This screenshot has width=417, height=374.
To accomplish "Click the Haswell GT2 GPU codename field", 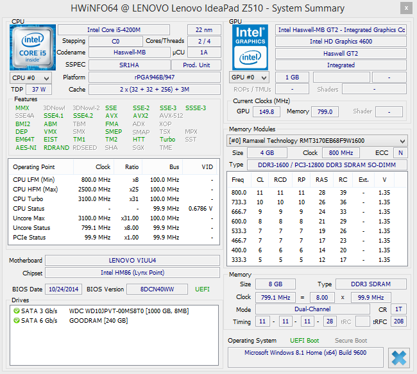I will coord(341,54).
